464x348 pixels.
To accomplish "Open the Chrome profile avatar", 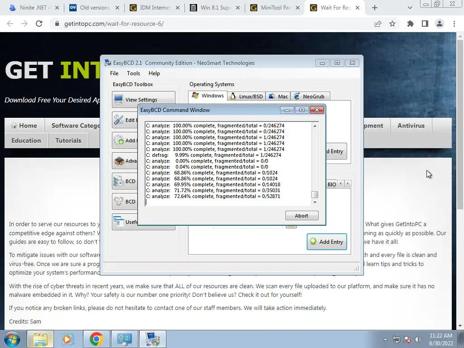I will 440,24.
